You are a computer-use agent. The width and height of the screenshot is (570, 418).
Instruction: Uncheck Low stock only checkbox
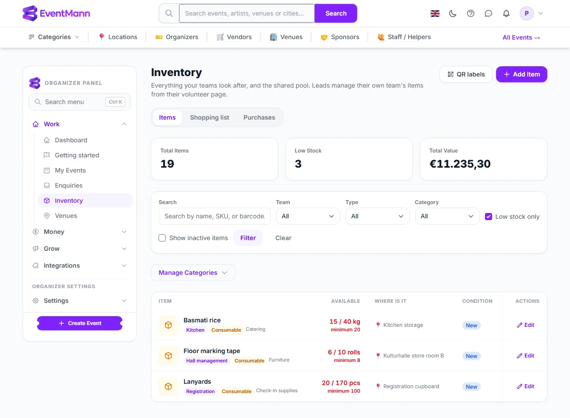click(x=489, y=217)
